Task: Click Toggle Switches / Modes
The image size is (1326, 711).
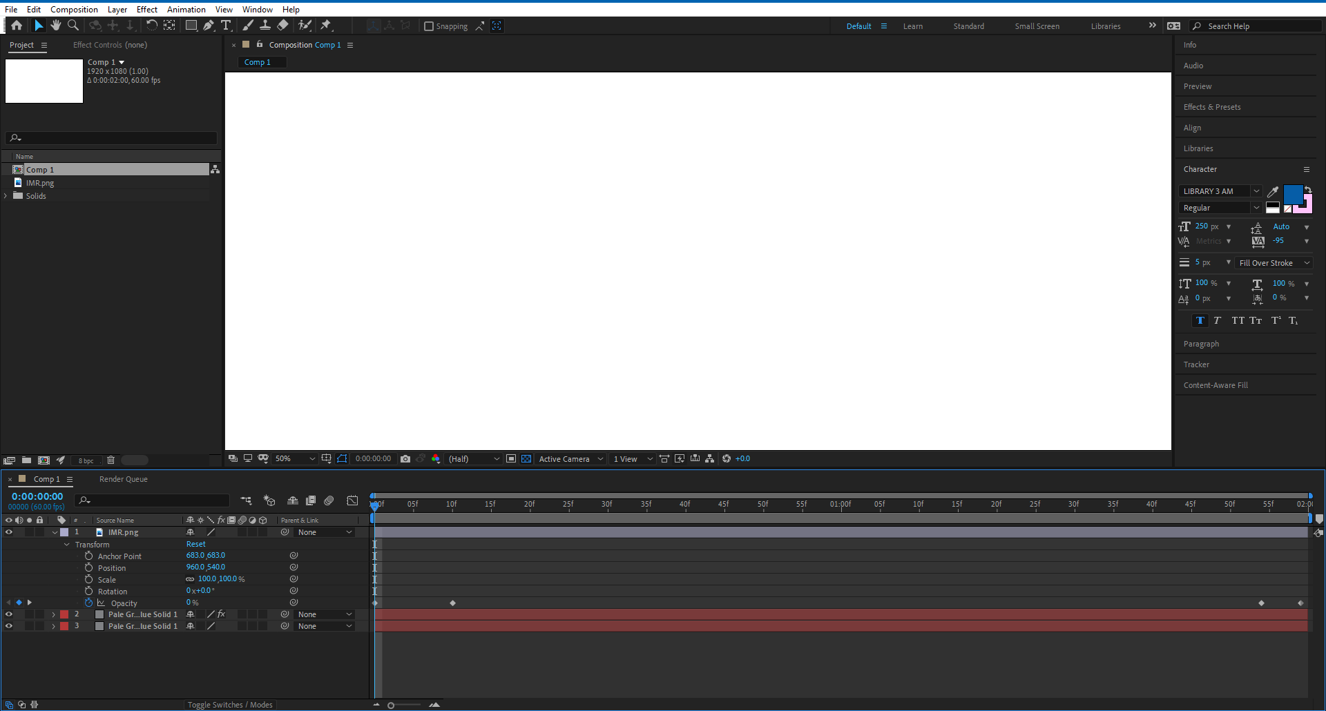Action: pos(230,704)
